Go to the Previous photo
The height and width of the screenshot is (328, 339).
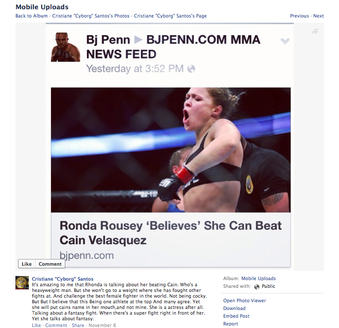(x=299, y=16)
